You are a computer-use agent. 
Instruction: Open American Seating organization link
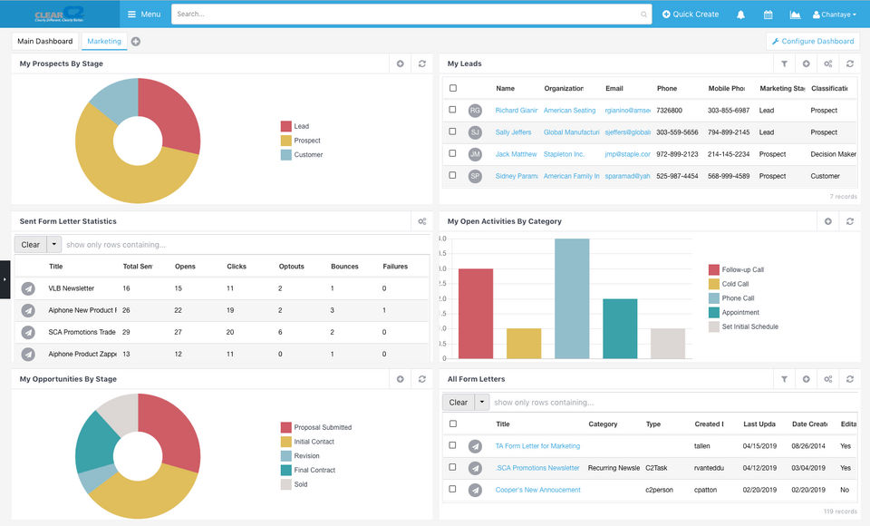click(569, 111)
